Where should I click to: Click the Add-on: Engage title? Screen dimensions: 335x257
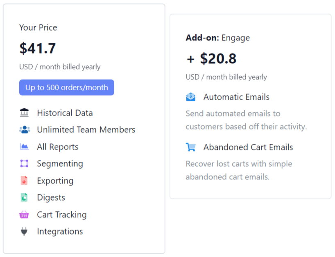(x=218, y=38)
